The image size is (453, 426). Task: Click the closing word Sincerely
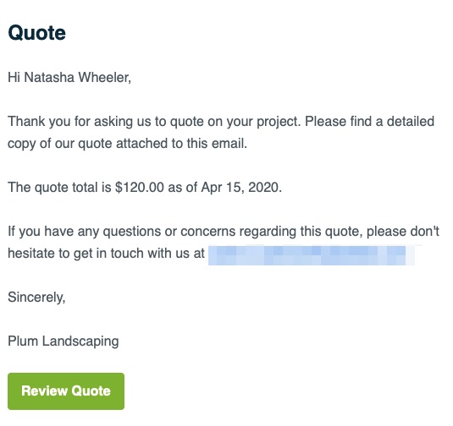coord(36,297)
